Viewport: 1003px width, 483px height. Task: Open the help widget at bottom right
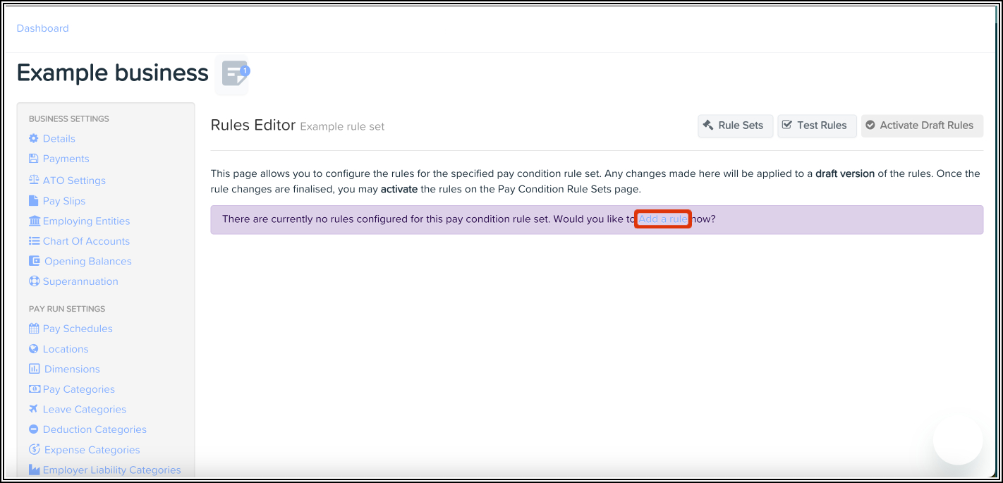(x=957, y=439)
